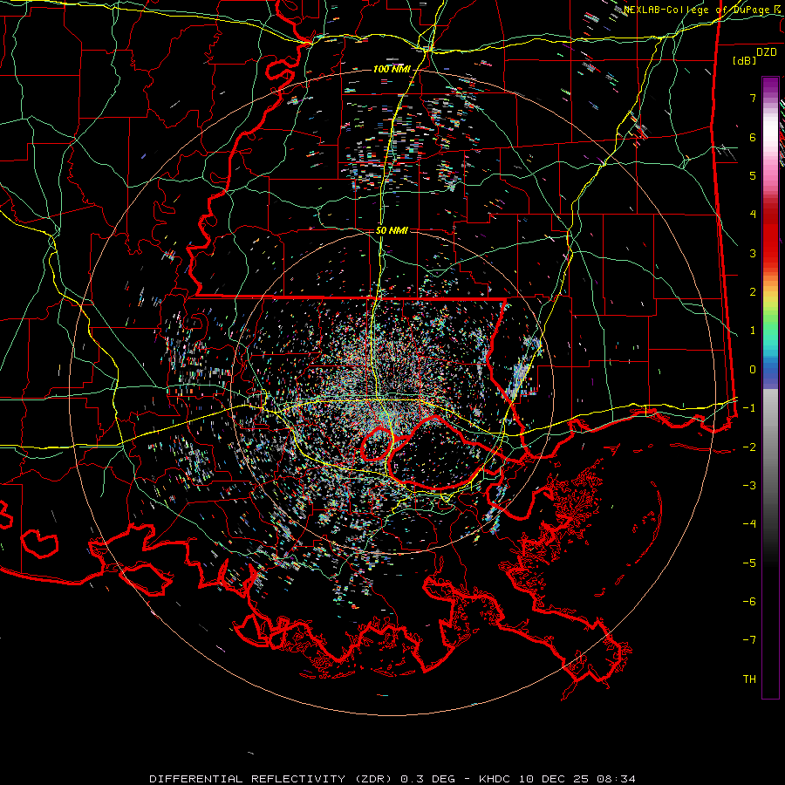Click the DZD legend title
Viewport: 785px width, 785px height.
(766, 52)
